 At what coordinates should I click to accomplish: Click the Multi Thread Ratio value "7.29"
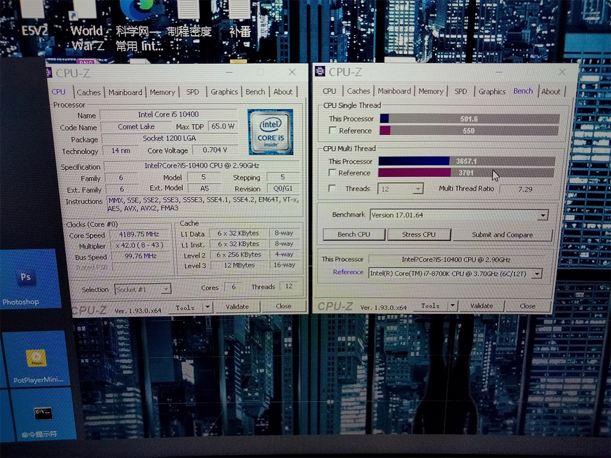tap(525, 189)
